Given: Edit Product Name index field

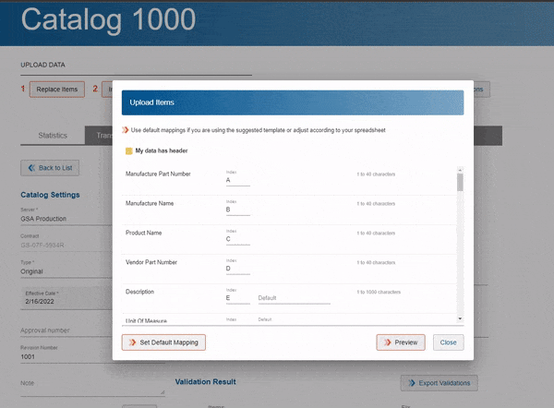Looking at the screenshot, I should (x=238, y=239).
